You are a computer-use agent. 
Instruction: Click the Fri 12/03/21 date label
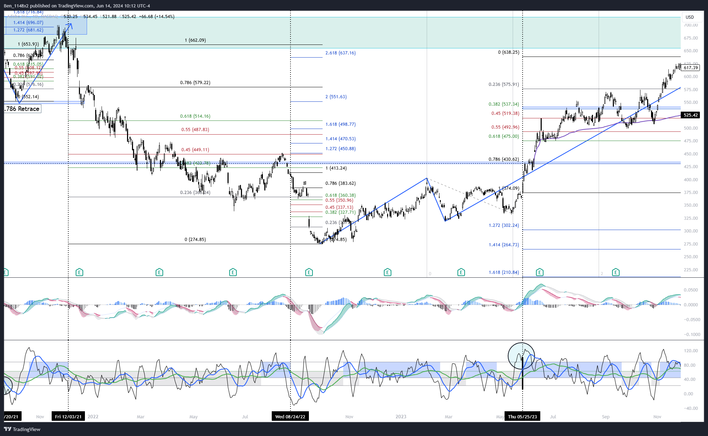point(68,417)
